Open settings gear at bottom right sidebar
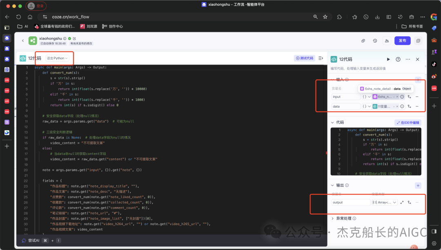This screenshot has width=441, height=250. pos(434,243)
